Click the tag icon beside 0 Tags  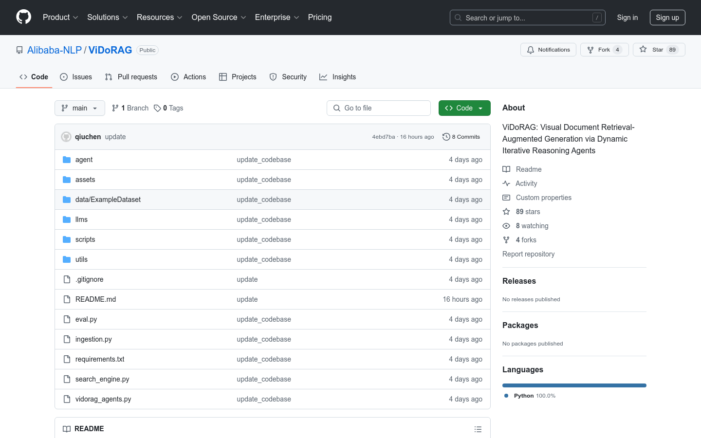point(157,108)
